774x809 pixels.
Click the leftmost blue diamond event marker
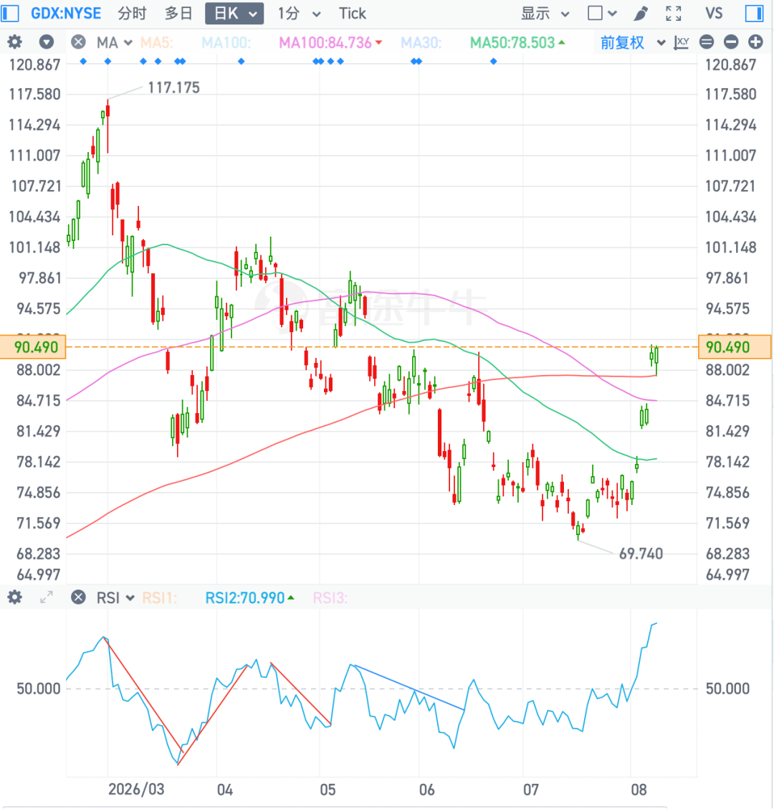coord(84,62)
